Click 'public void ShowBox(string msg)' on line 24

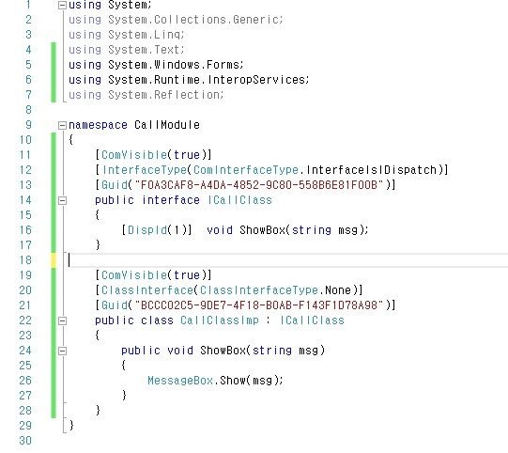[223, 351]
